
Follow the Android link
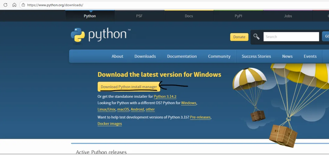137,109
